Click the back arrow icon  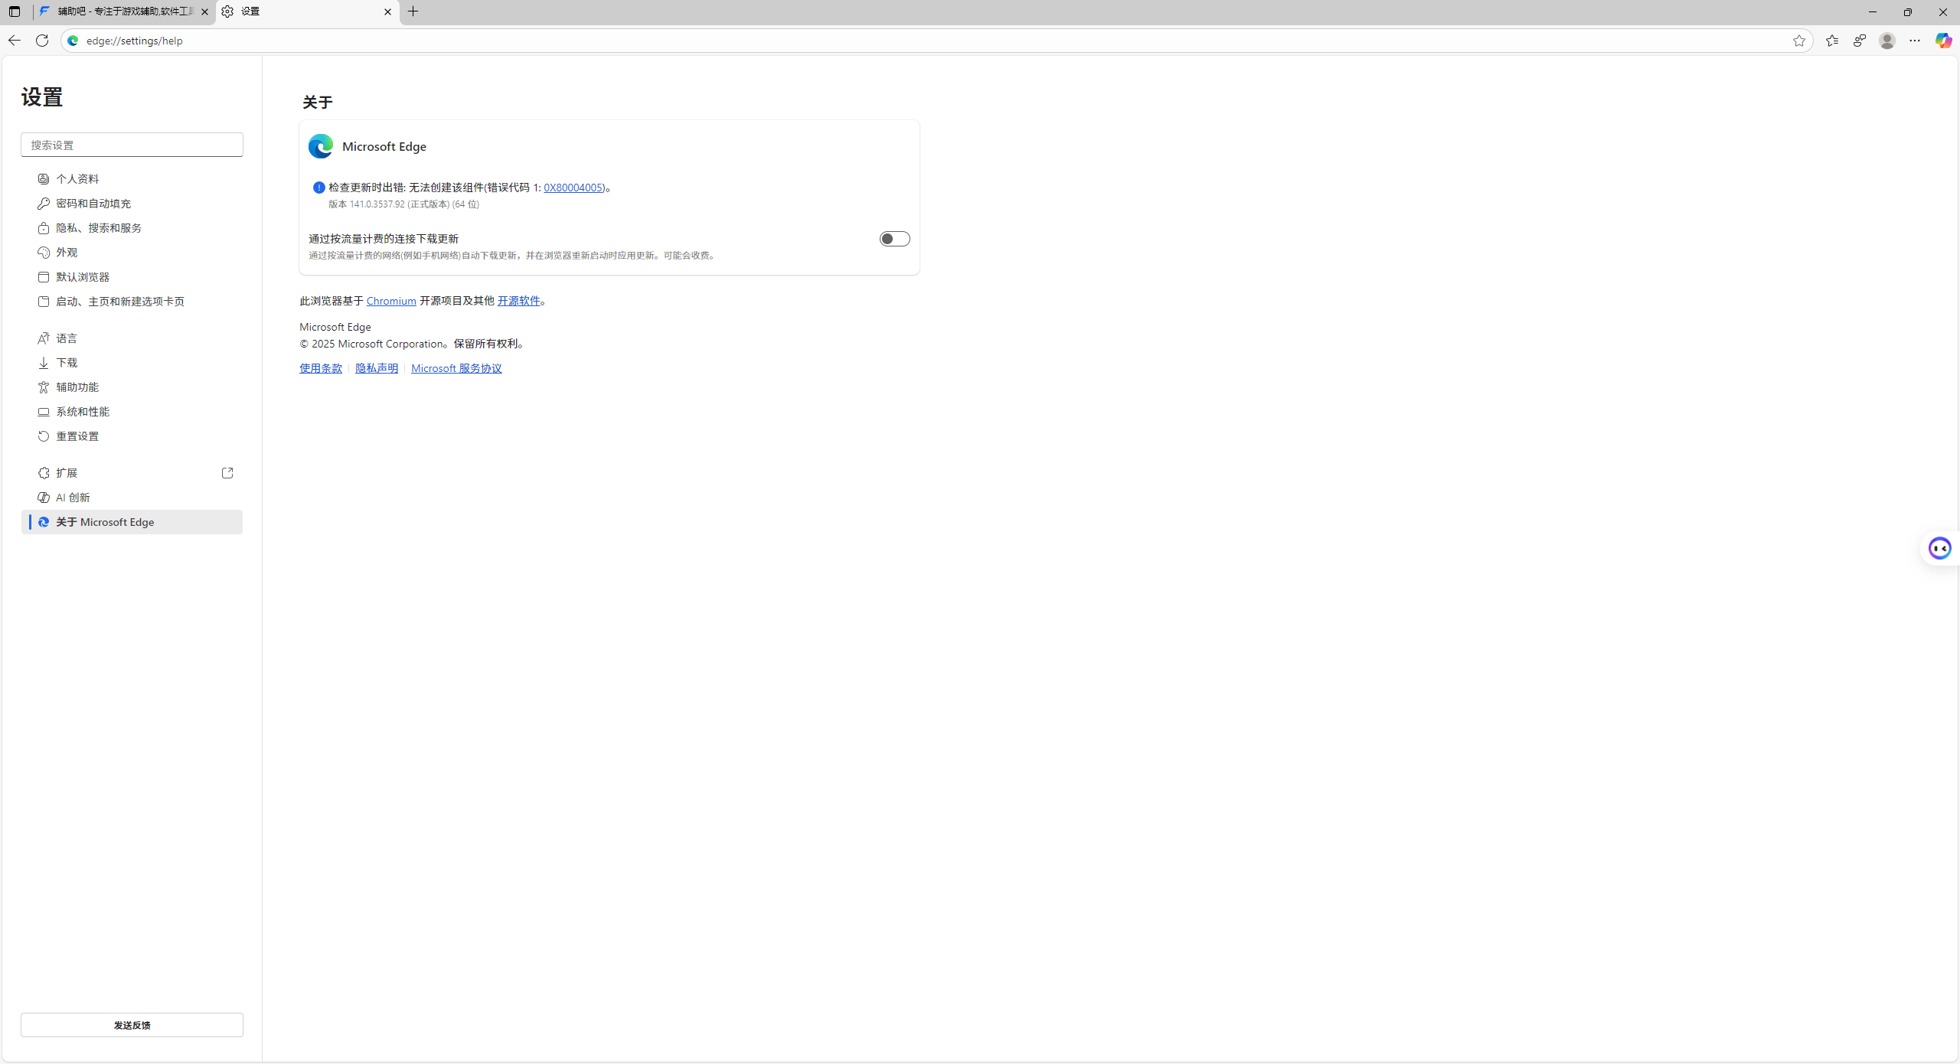15,41
